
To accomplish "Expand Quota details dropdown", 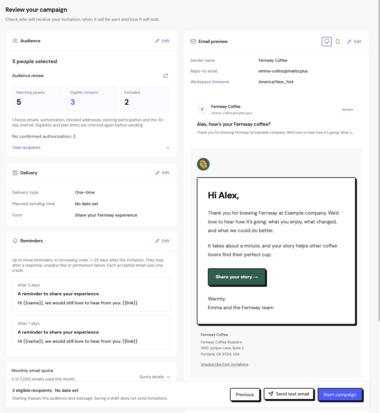I will 155,377.
